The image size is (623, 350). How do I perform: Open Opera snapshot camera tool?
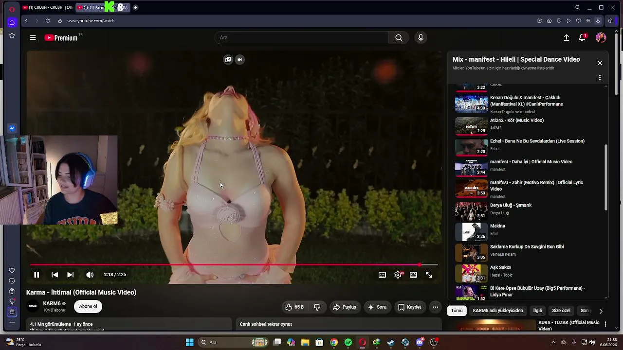(550, 21)
